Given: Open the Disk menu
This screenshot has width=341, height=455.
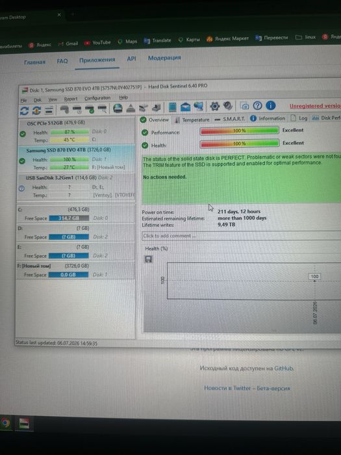Looking at the screenshot, I should [38, 100].
